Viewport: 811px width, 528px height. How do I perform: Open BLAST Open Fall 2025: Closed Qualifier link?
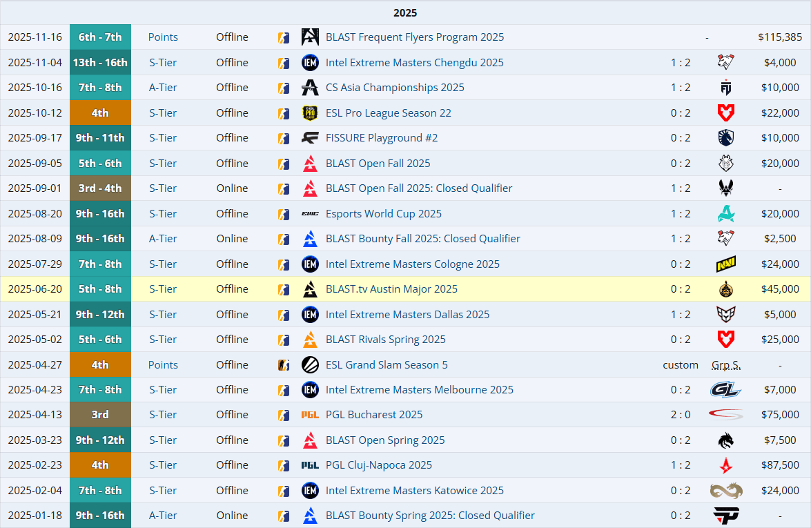(419, 188)
